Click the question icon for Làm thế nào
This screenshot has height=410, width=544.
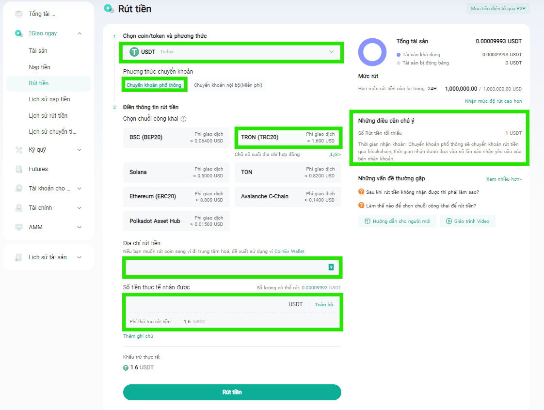pyautogui.click(x=361, y=205)
